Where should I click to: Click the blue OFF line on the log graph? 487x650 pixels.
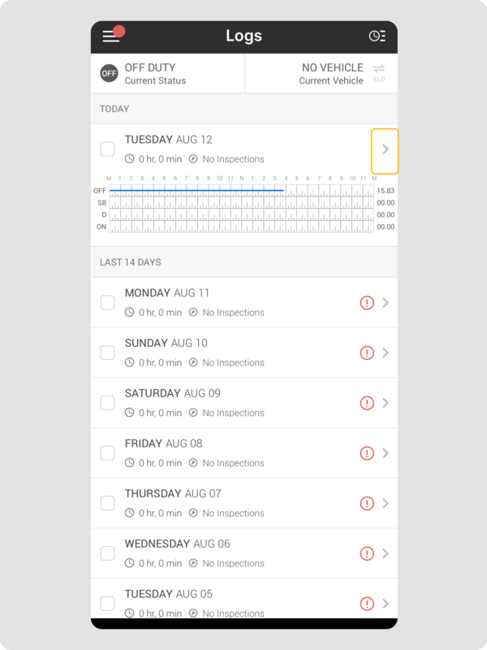click(x=196, y=190)
